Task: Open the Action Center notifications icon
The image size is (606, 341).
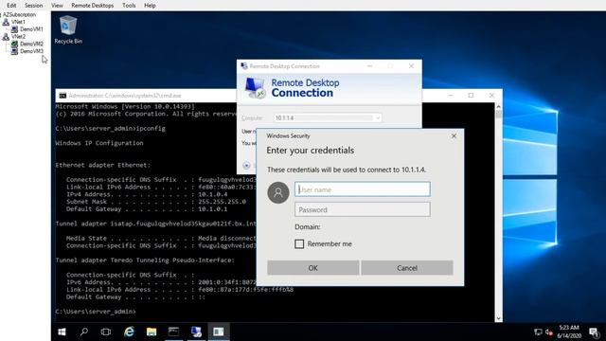Action: [594, 332]
